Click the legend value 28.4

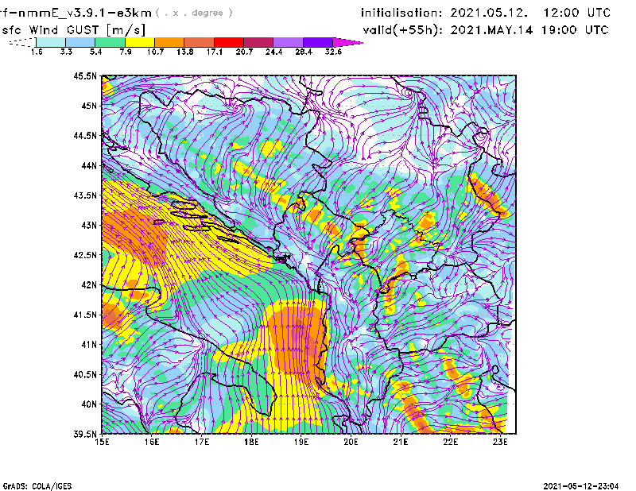(304, 52)
